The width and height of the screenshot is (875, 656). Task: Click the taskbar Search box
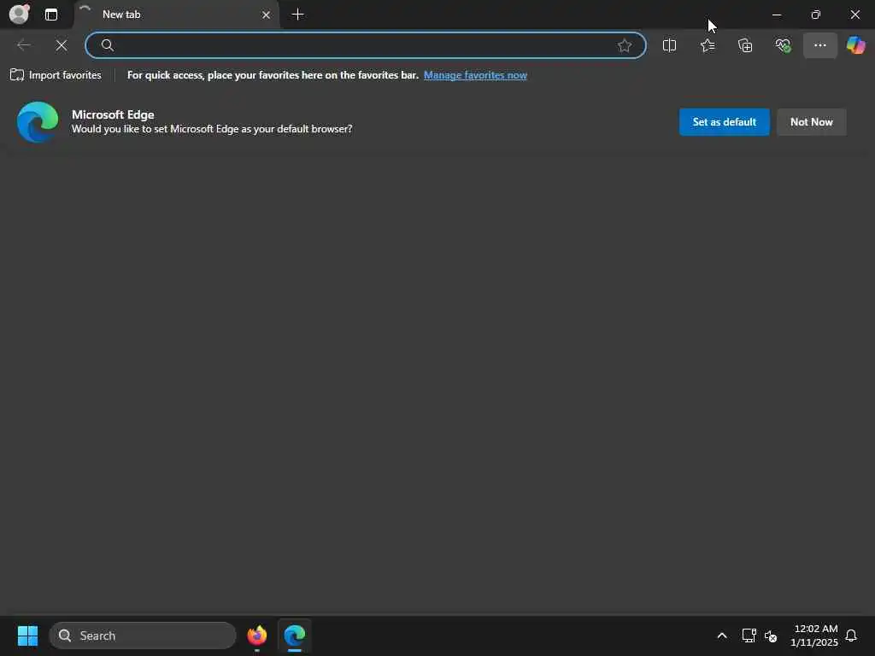pos(143,635)
